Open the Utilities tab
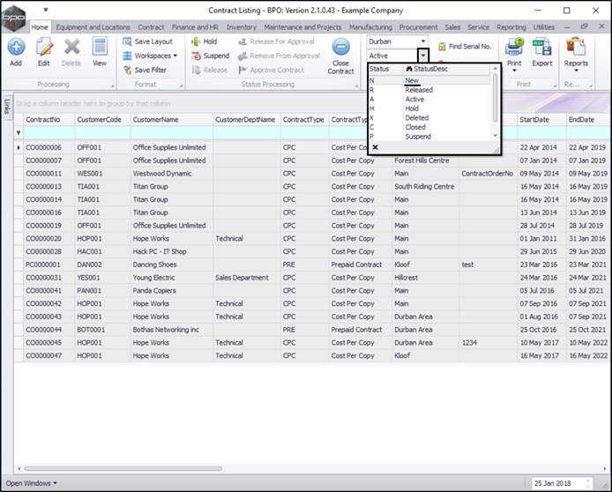 point(544,27)
